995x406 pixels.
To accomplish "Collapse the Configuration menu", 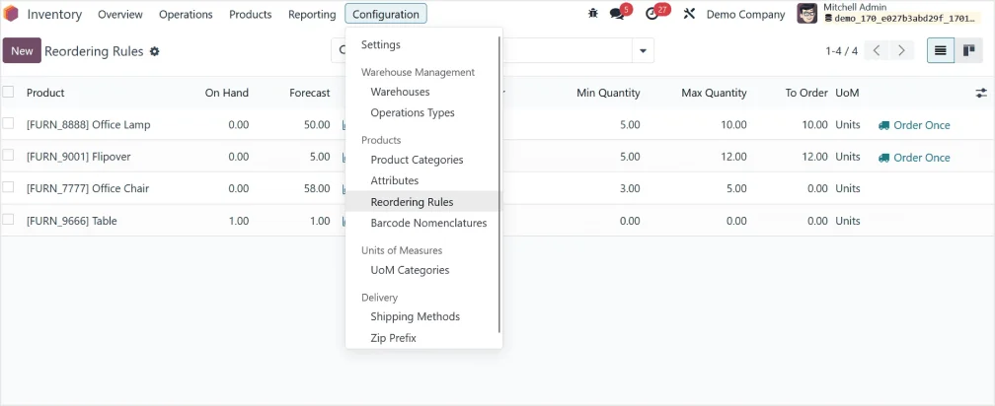I will pyautogui.click(x=386, y=14).
